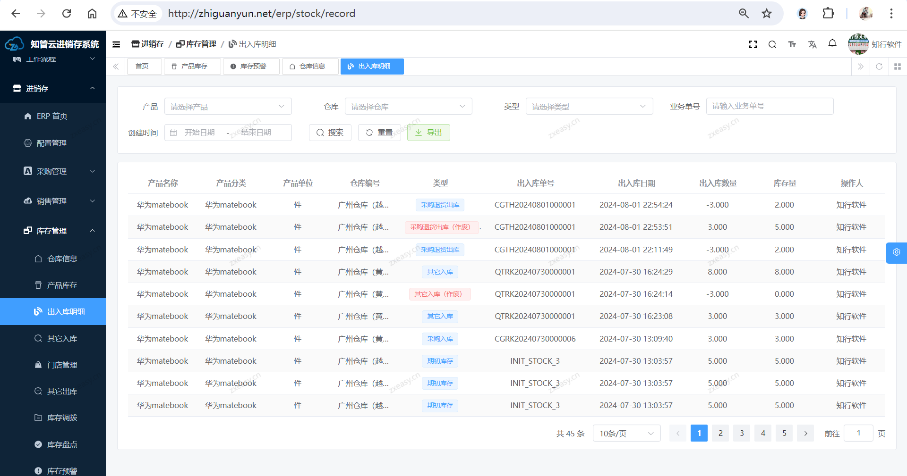Screen dimensions: 907x476
Task: Pick 结束日期 end date
Action: 257,133
